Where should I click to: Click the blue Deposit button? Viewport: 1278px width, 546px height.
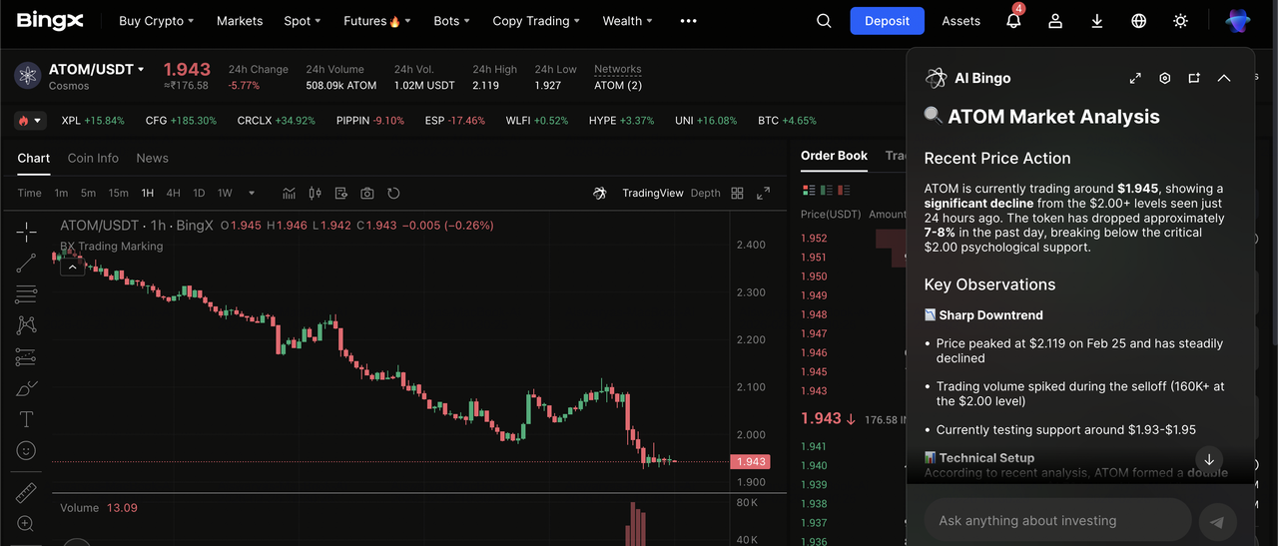887,21
